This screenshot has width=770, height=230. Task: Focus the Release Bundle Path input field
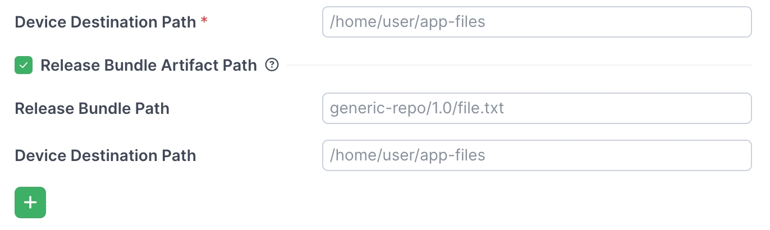click(537, 108)
